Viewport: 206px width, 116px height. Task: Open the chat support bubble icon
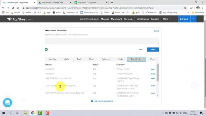click(7, 102)
